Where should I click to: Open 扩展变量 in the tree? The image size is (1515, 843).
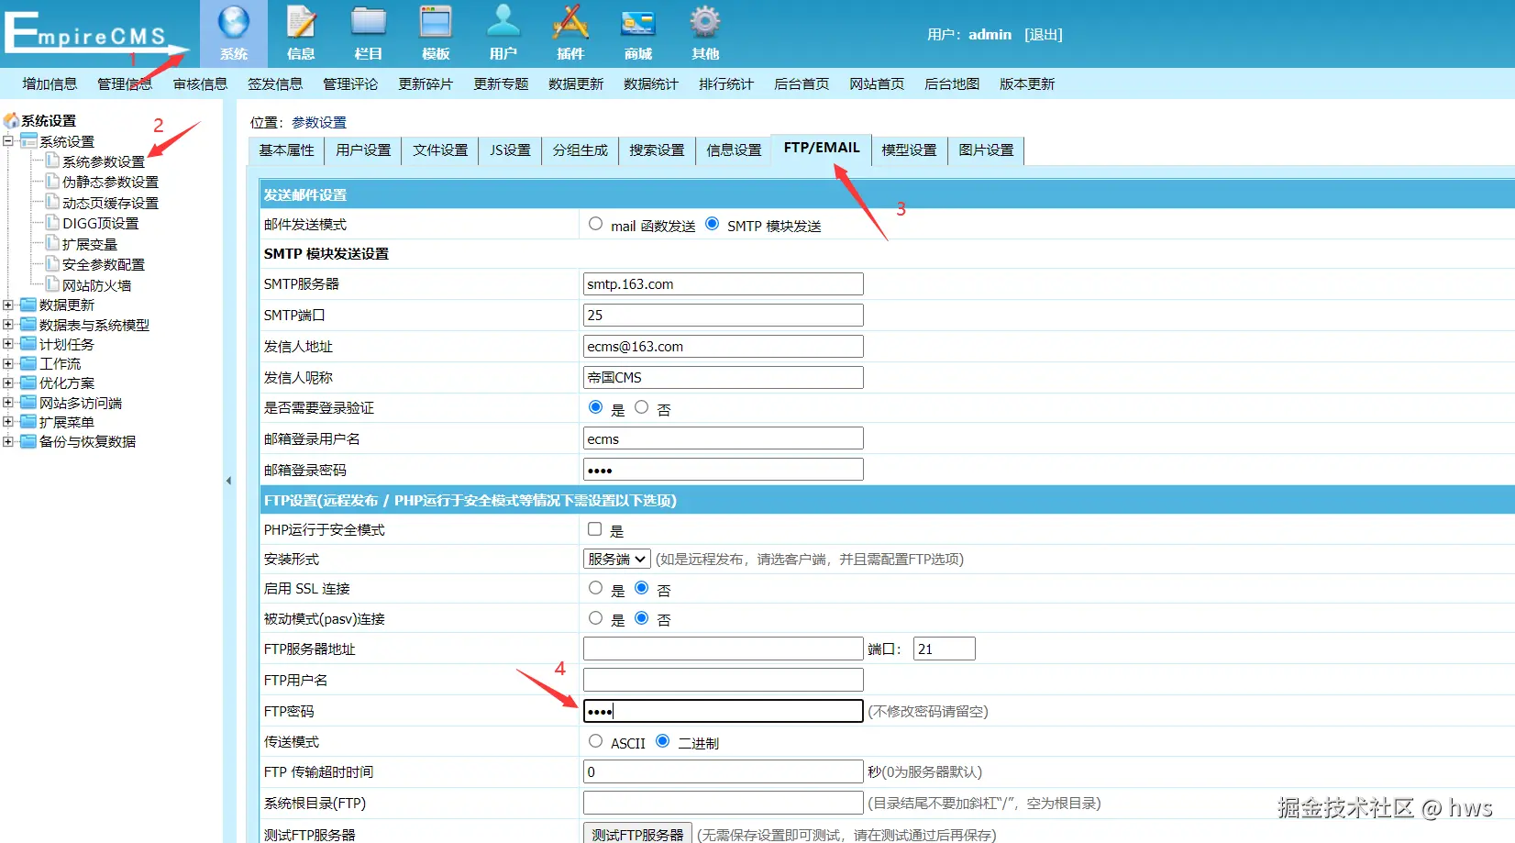(90, 244)
